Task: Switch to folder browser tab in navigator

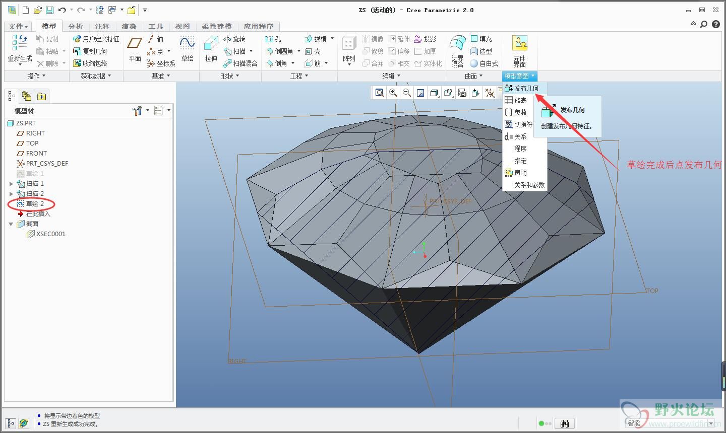Action: (27, 96)
